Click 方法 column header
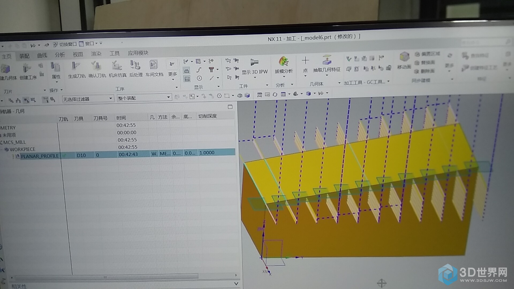 [162, 117]
